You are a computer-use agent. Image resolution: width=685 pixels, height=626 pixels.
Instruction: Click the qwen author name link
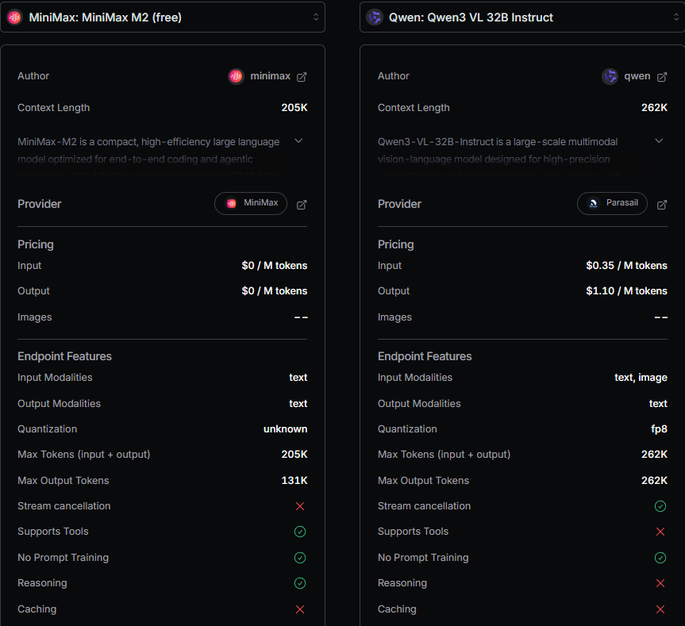tap(637, 77)
